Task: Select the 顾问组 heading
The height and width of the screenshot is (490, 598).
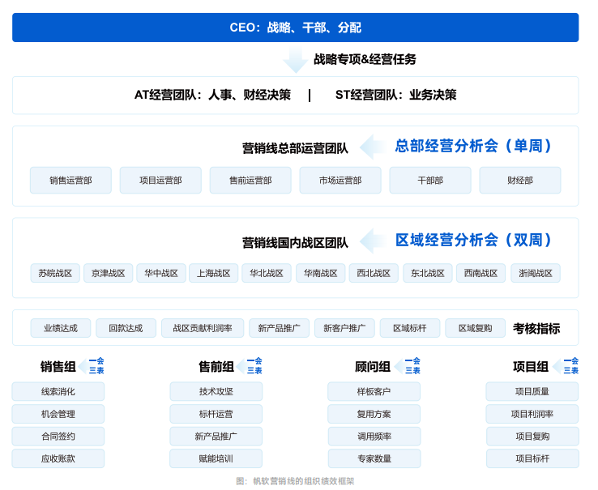Action: pos(373,366)
